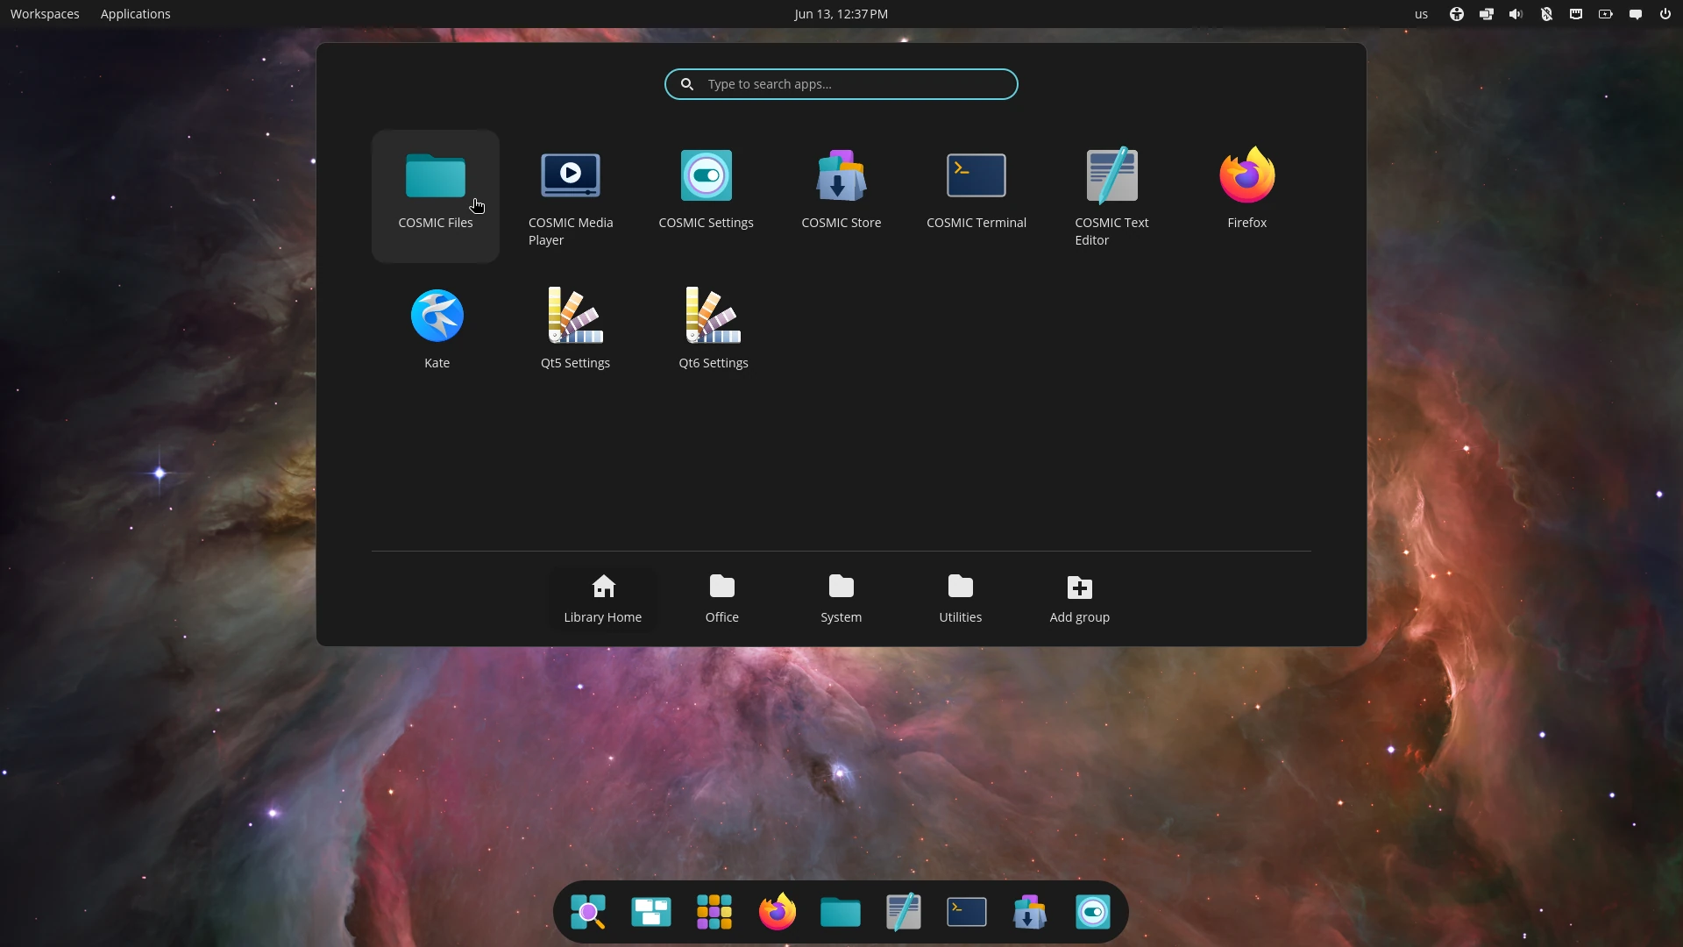Open the notifications applet

point(1636,14)
